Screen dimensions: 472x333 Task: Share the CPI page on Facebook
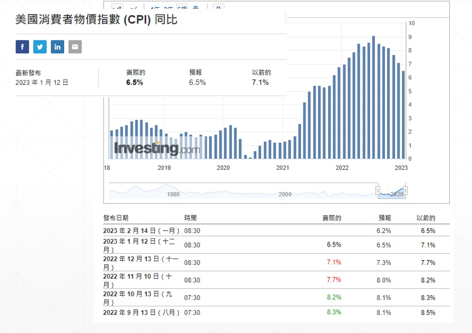pos(22,47)
